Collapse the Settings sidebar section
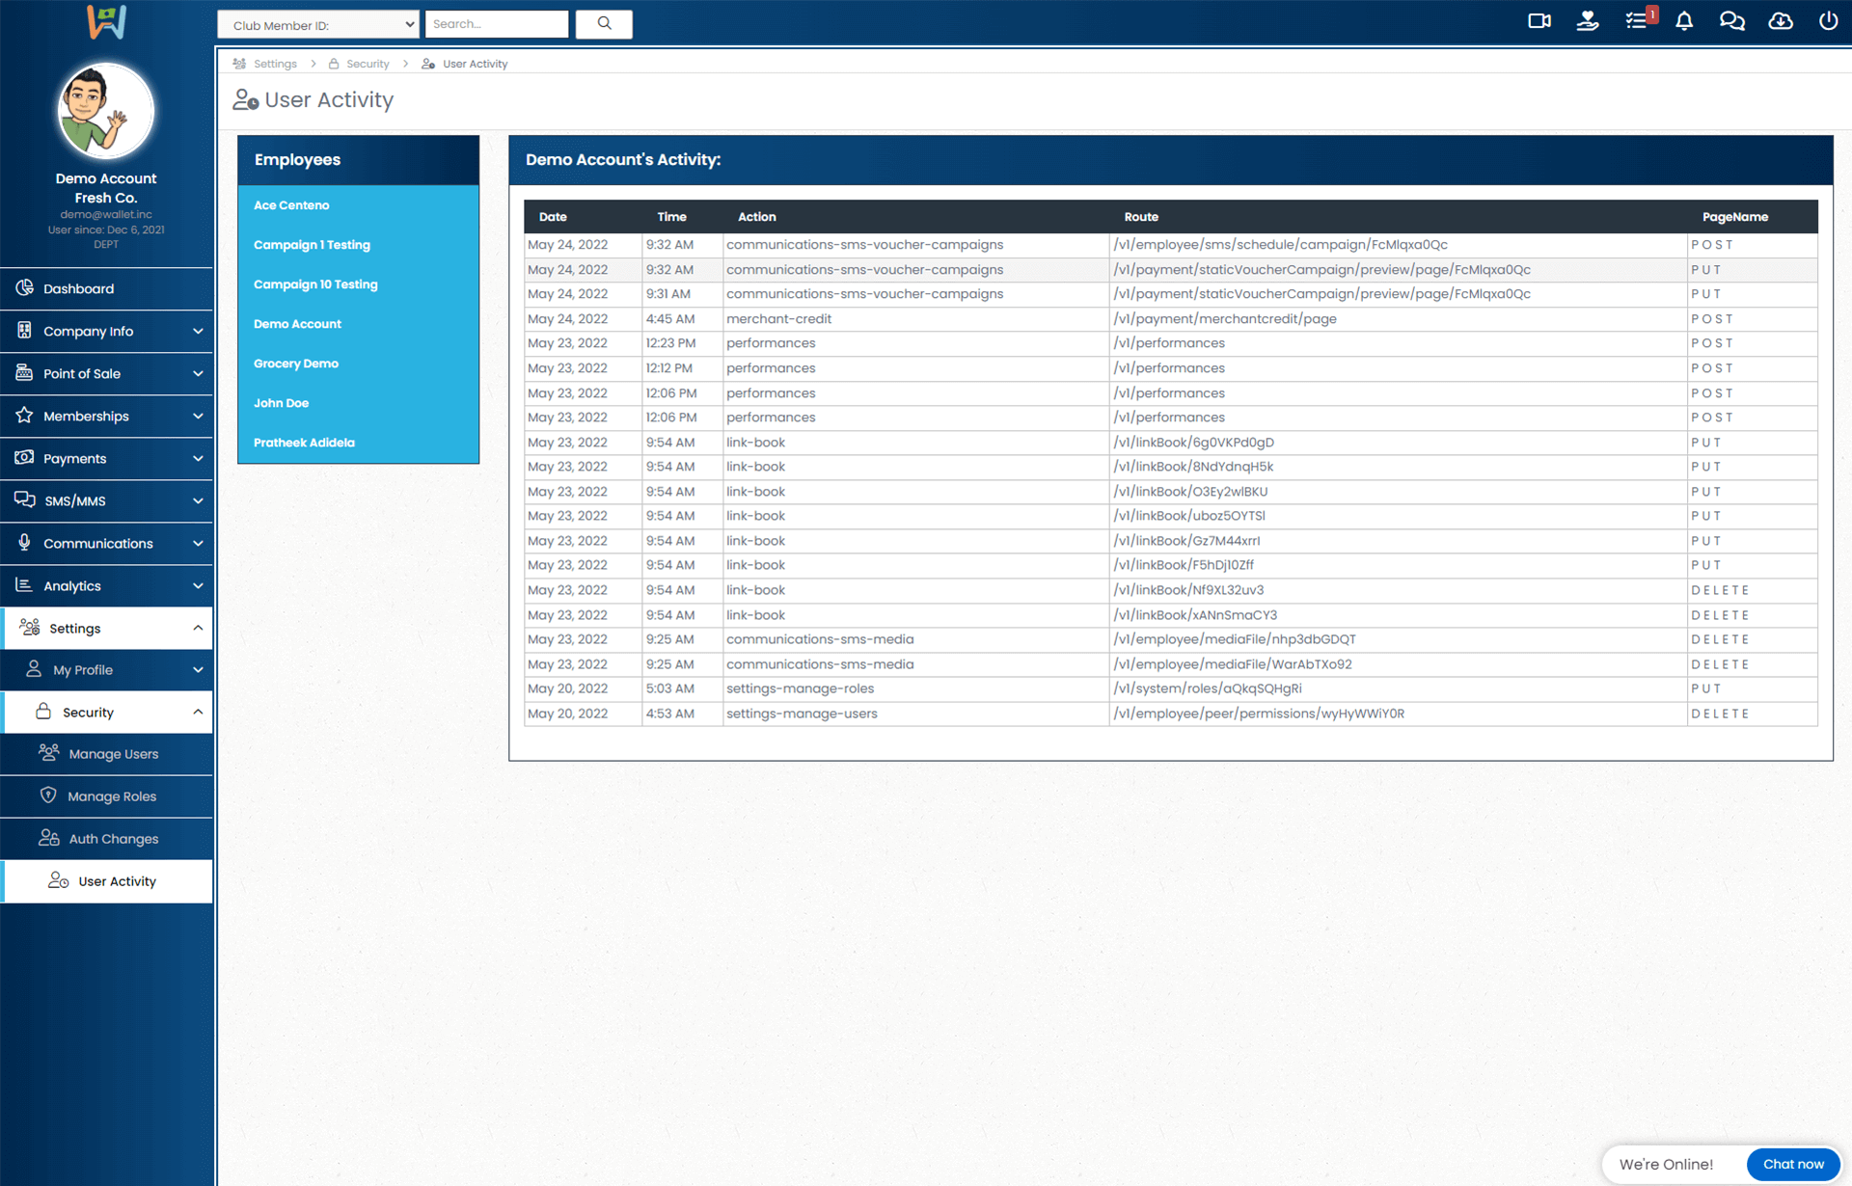The height and width of the screenshot is (1186, 1852). (x=106, y=628)
